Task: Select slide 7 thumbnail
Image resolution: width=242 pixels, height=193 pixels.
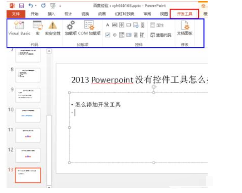Action: coord(28,55)
